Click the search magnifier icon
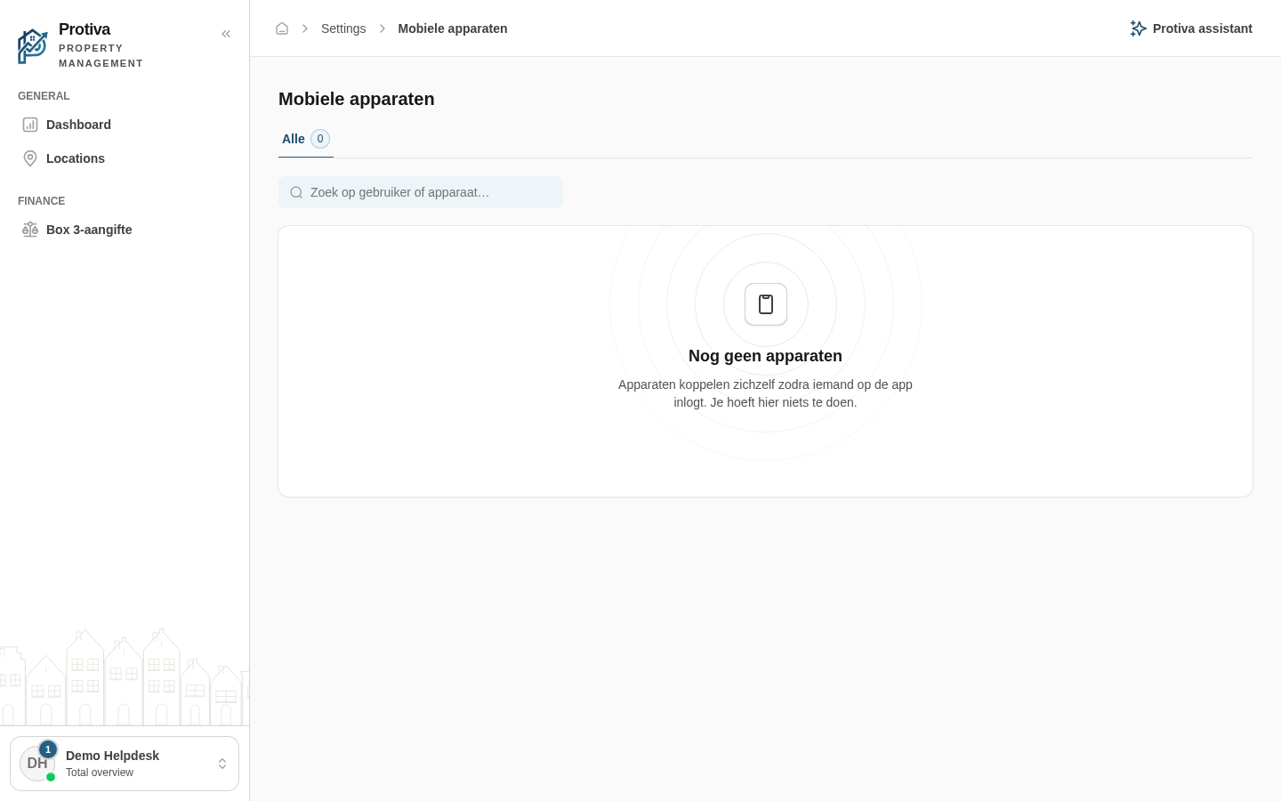The height and width of the screenshot is (801, 1281). 296,192
